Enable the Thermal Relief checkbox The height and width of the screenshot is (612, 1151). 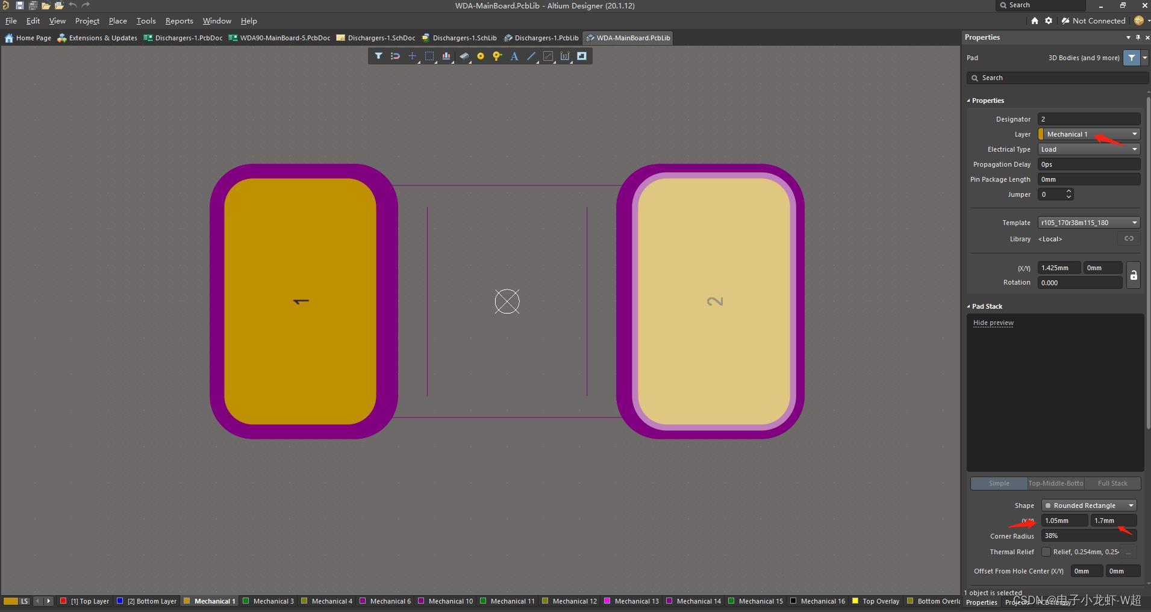point(1046,552)
